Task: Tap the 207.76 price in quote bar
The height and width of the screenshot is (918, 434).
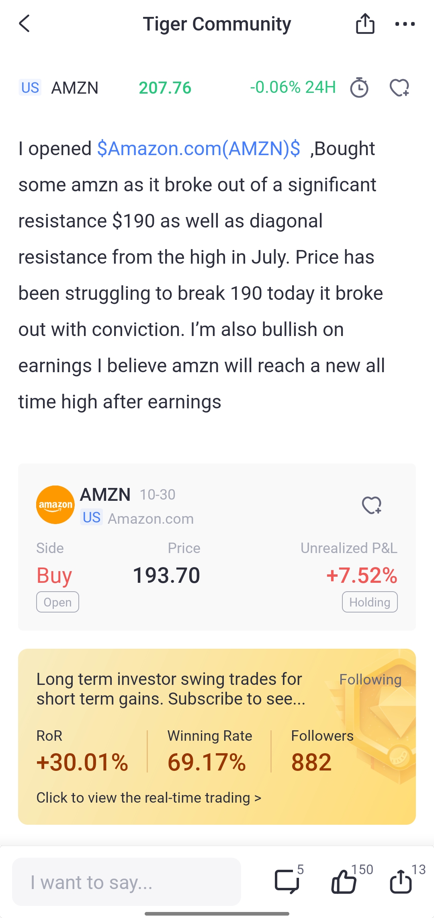Action: pyautogui.click(x=165, y=88)
